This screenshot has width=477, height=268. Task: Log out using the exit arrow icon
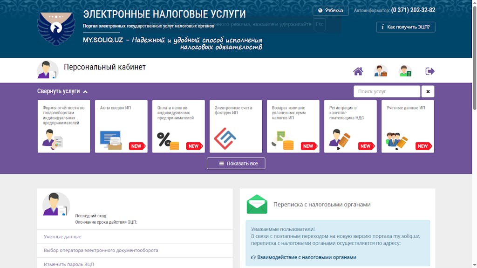coord(430,71)
